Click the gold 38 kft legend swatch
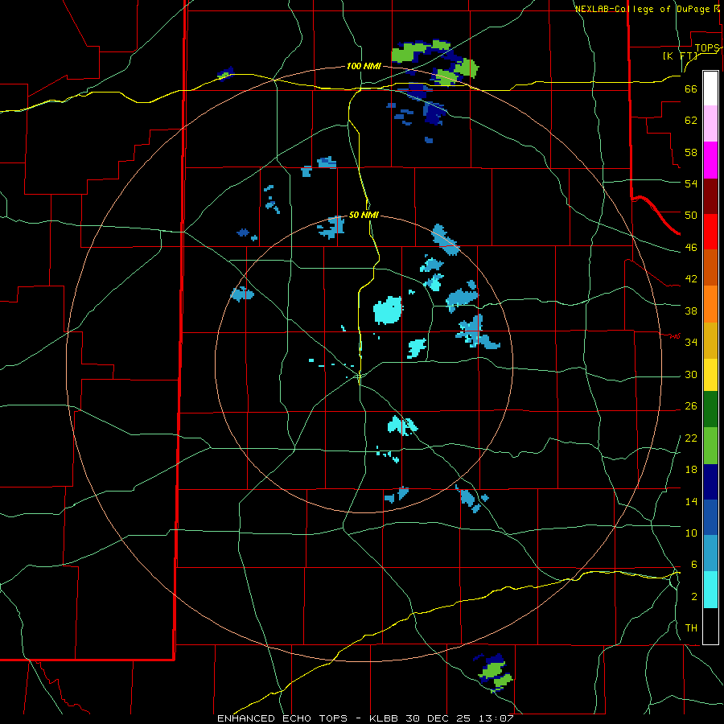Viewport: 724px width, 724px height. pyautogui.click(x=710, y=340)
